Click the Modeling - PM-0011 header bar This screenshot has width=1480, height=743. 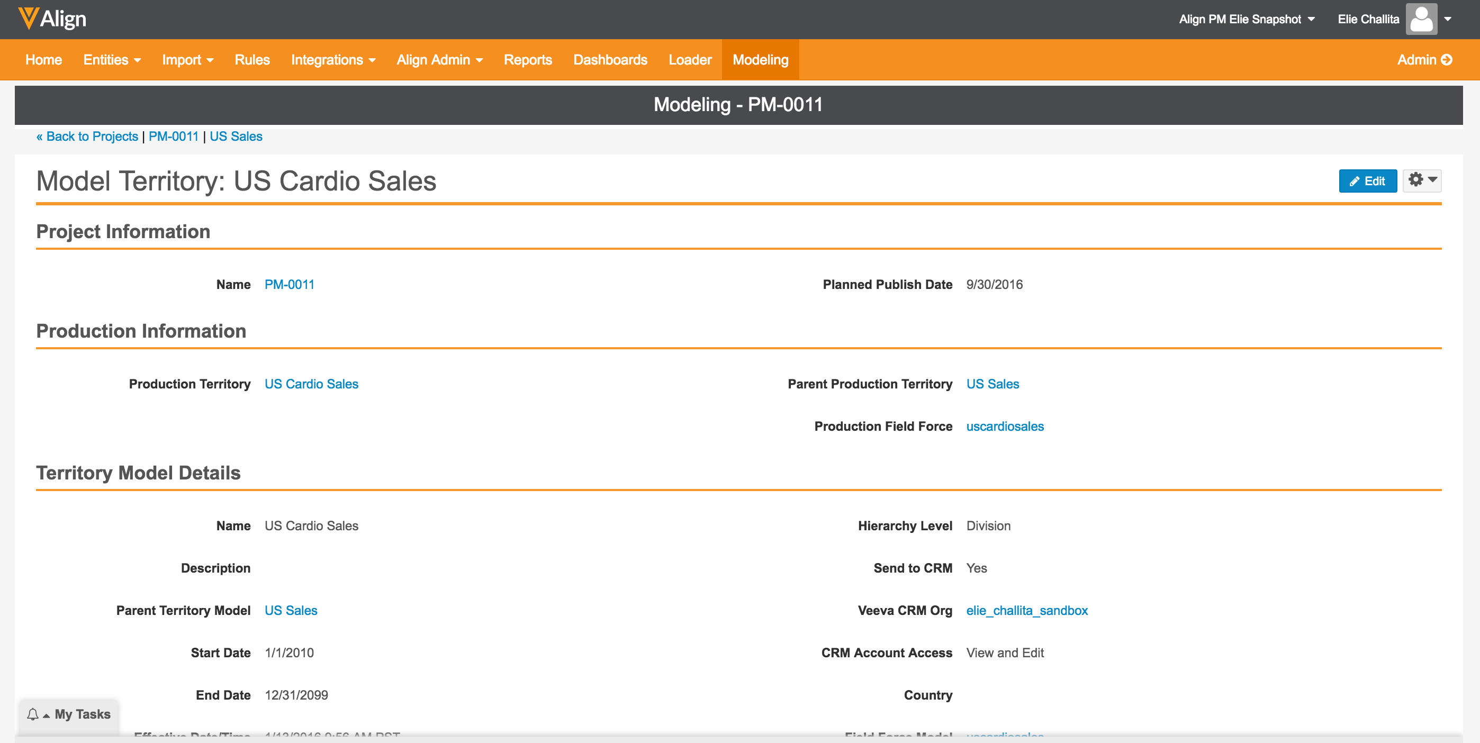[739, 105]
